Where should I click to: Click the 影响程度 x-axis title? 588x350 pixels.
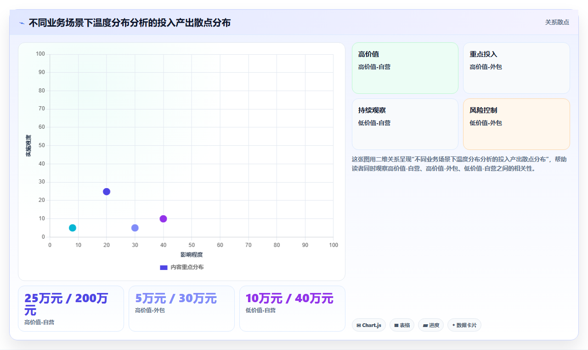pos(192,254)
